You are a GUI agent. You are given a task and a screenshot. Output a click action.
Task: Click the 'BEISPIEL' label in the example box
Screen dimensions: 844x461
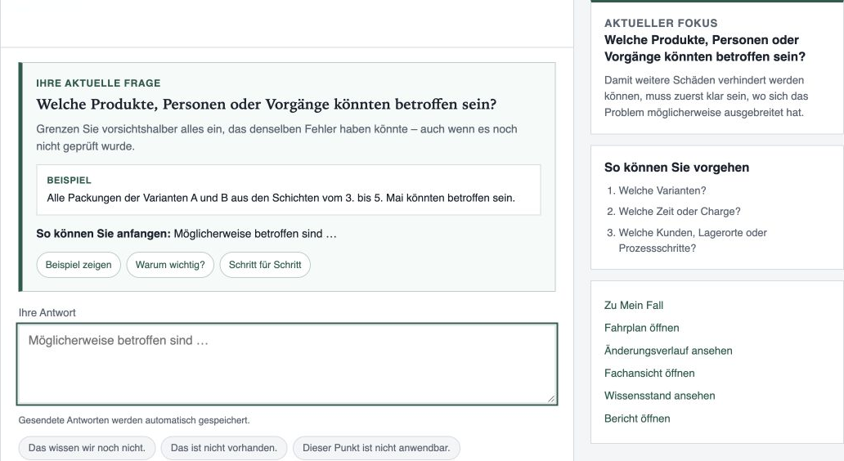[x=69, y=180]
